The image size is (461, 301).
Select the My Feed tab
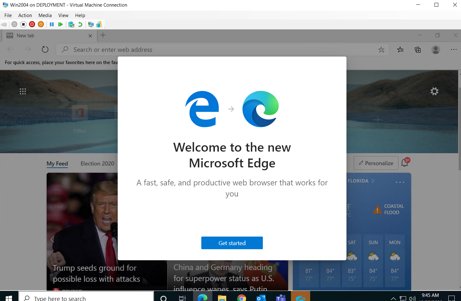click(x=57, y=163)
